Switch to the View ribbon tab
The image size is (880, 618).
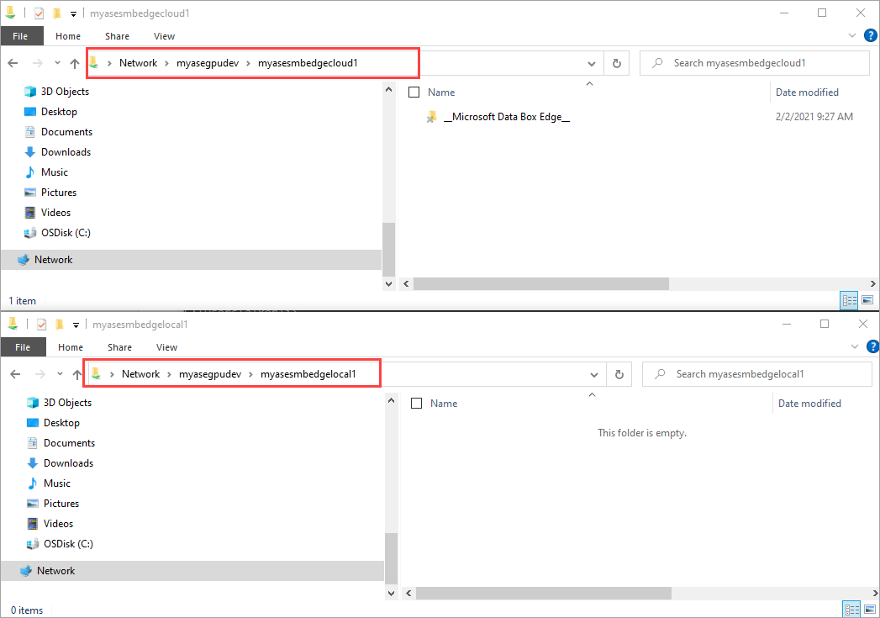[x=164, y=35]
